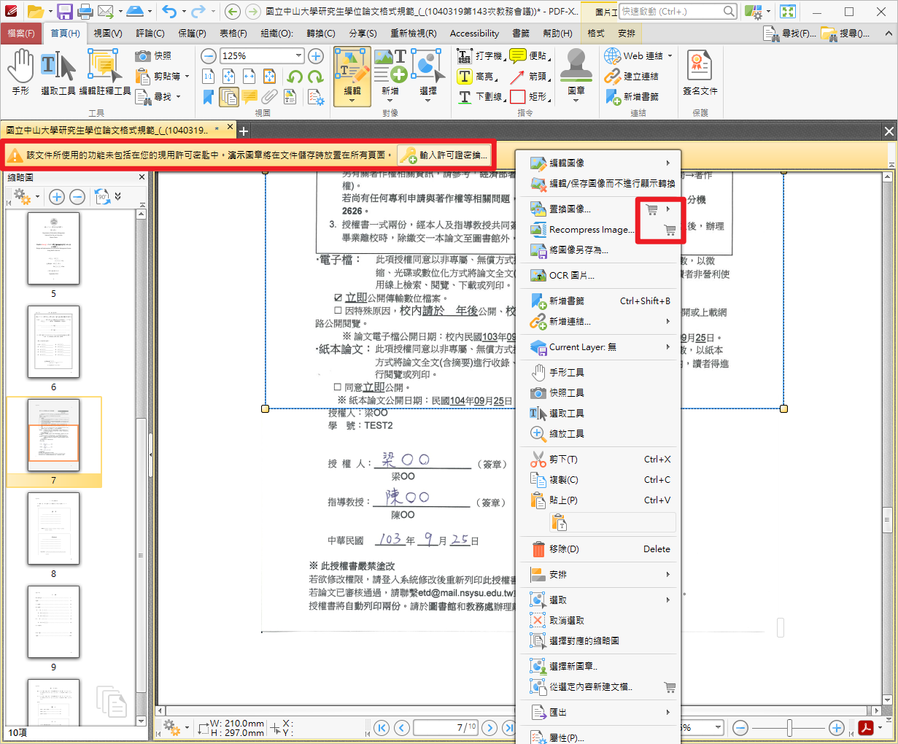The width and height of the screenshot is (898, 744).
Task: Check the 因特殊原因 checkbox in document
Action: (338, 311)
